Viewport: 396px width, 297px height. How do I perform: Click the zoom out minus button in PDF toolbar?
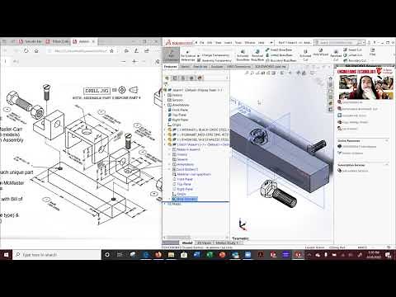point(124,61)
